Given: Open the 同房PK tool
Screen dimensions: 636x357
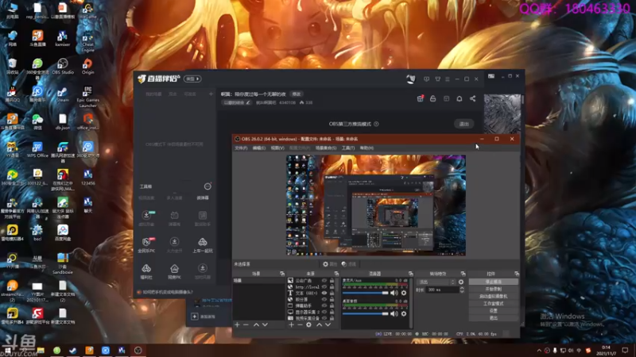Looking at the screenshot, I should point(174,271).
